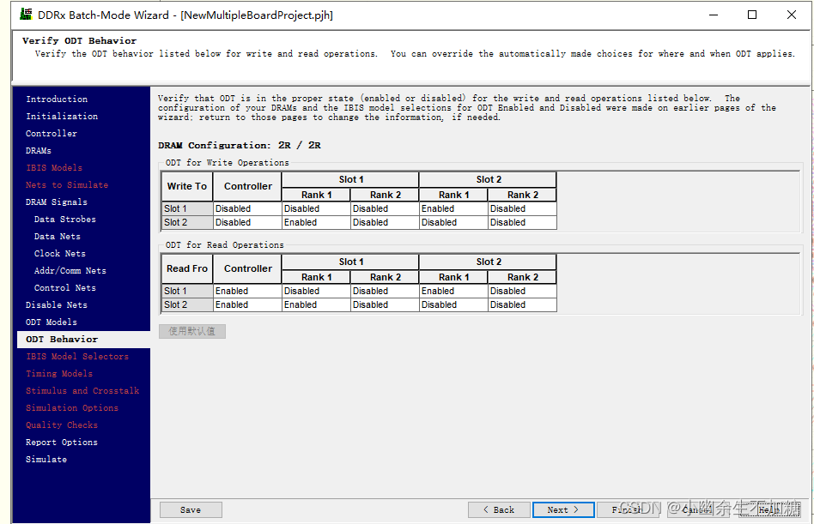This screenshot has height=524, width=814.
Task: Go to Timing Models page
Action: coord(59,373)
